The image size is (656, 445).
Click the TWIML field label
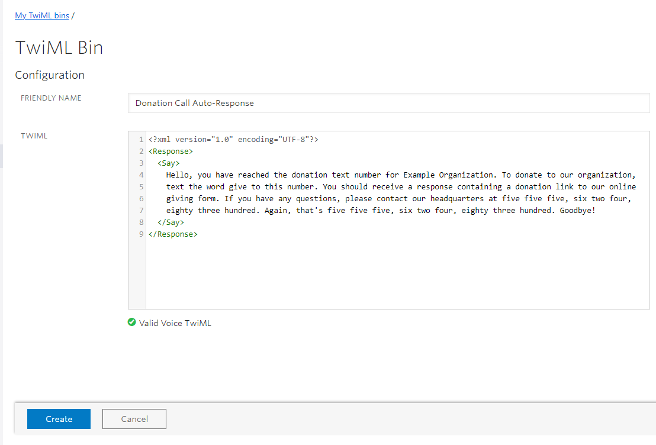34,136
